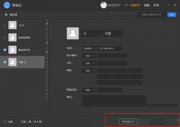Click the first short 地址 field
The width and height of the screenshot is (180, 127).
pyautogui.click(x=104, y=70)
